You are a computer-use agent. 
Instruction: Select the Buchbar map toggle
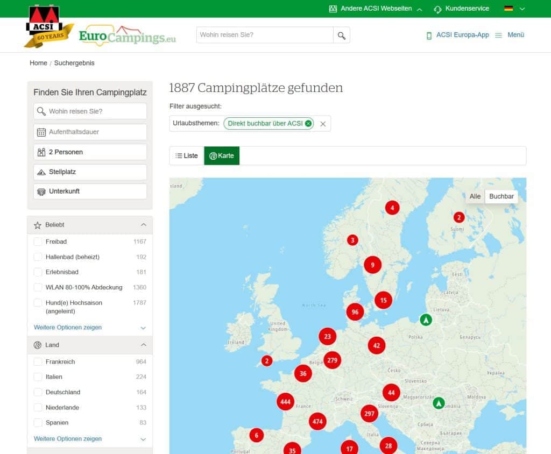[501, 196]
